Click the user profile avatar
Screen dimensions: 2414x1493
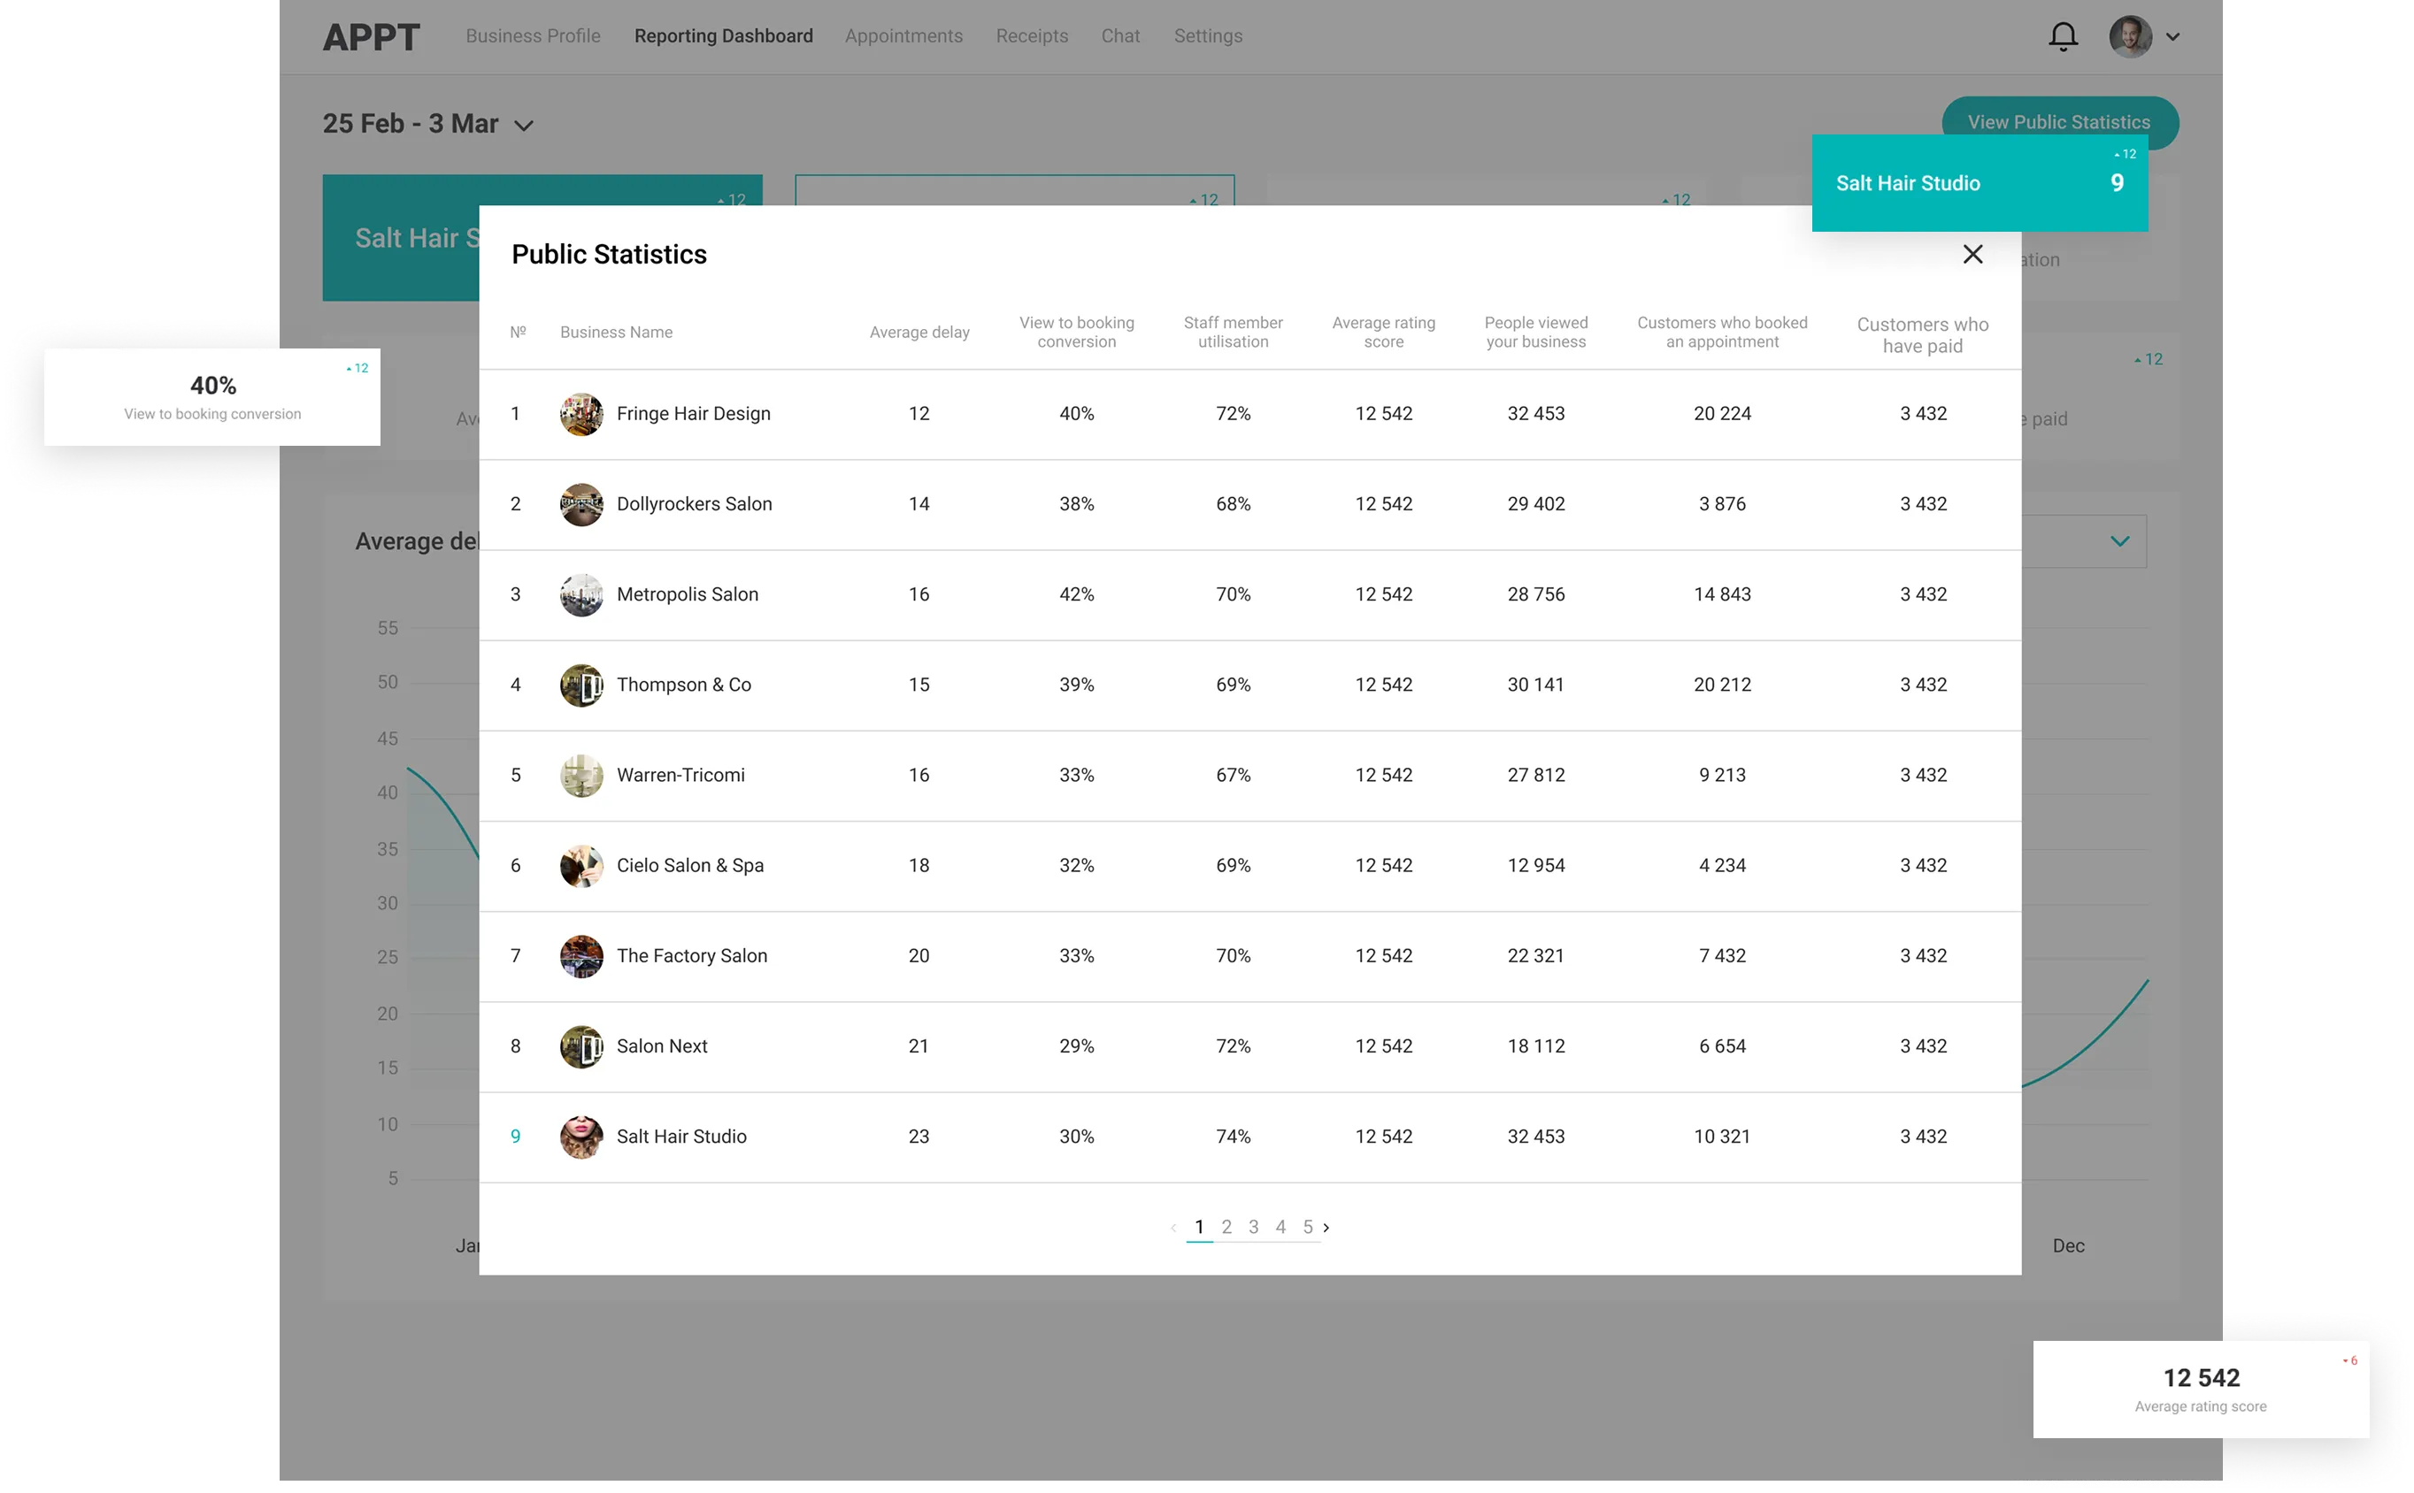(2131, 36)
